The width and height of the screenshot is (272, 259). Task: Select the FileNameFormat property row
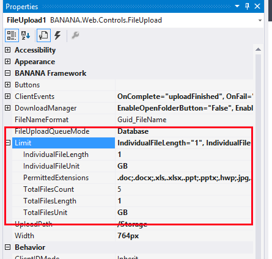tap(128, 120)
